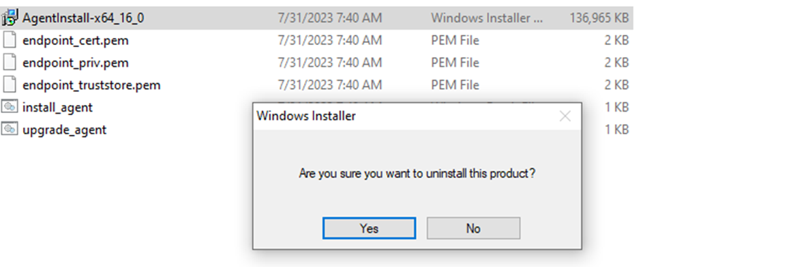Select the install_agent file name

coord(58,107)
